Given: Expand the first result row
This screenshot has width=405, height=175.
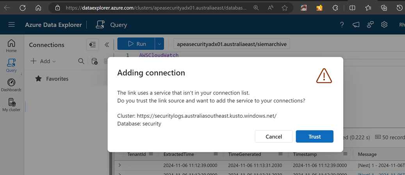Looking at the screenshot, I should (120, 165).
